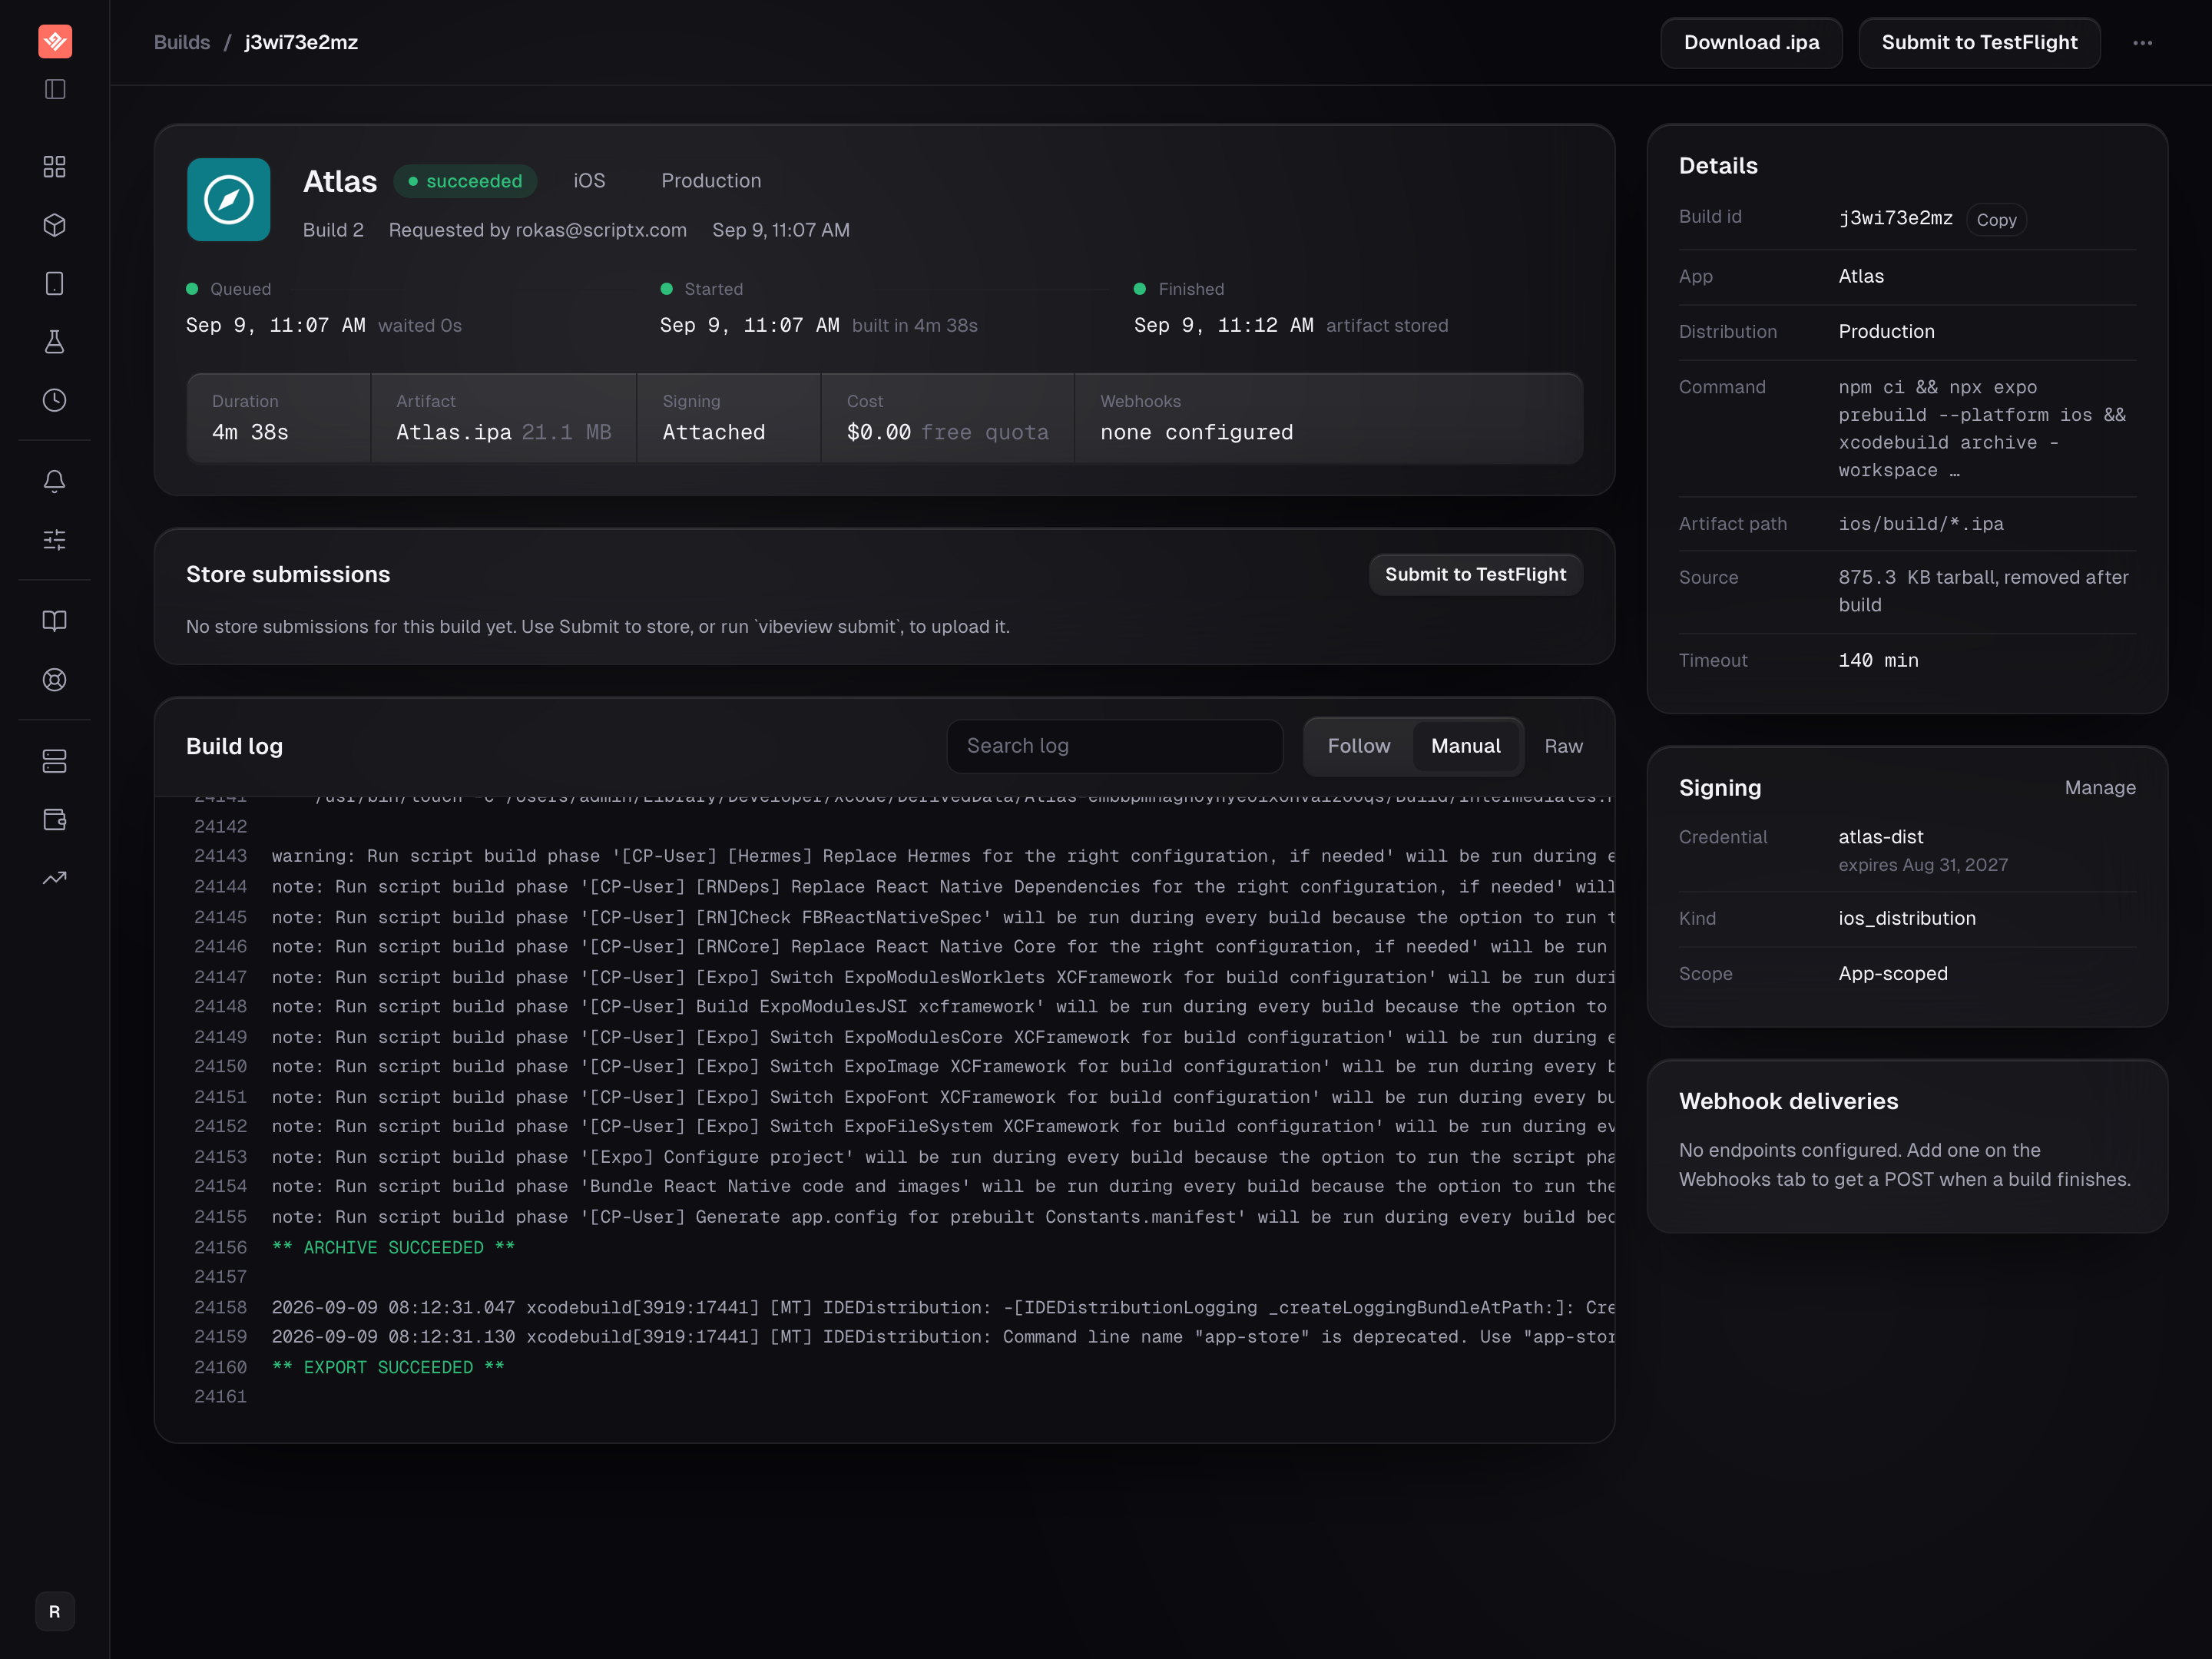This screenshot has width=2212, height=1659.
Task: Open the bell notifications icon
Action: [x=55, y=481]
